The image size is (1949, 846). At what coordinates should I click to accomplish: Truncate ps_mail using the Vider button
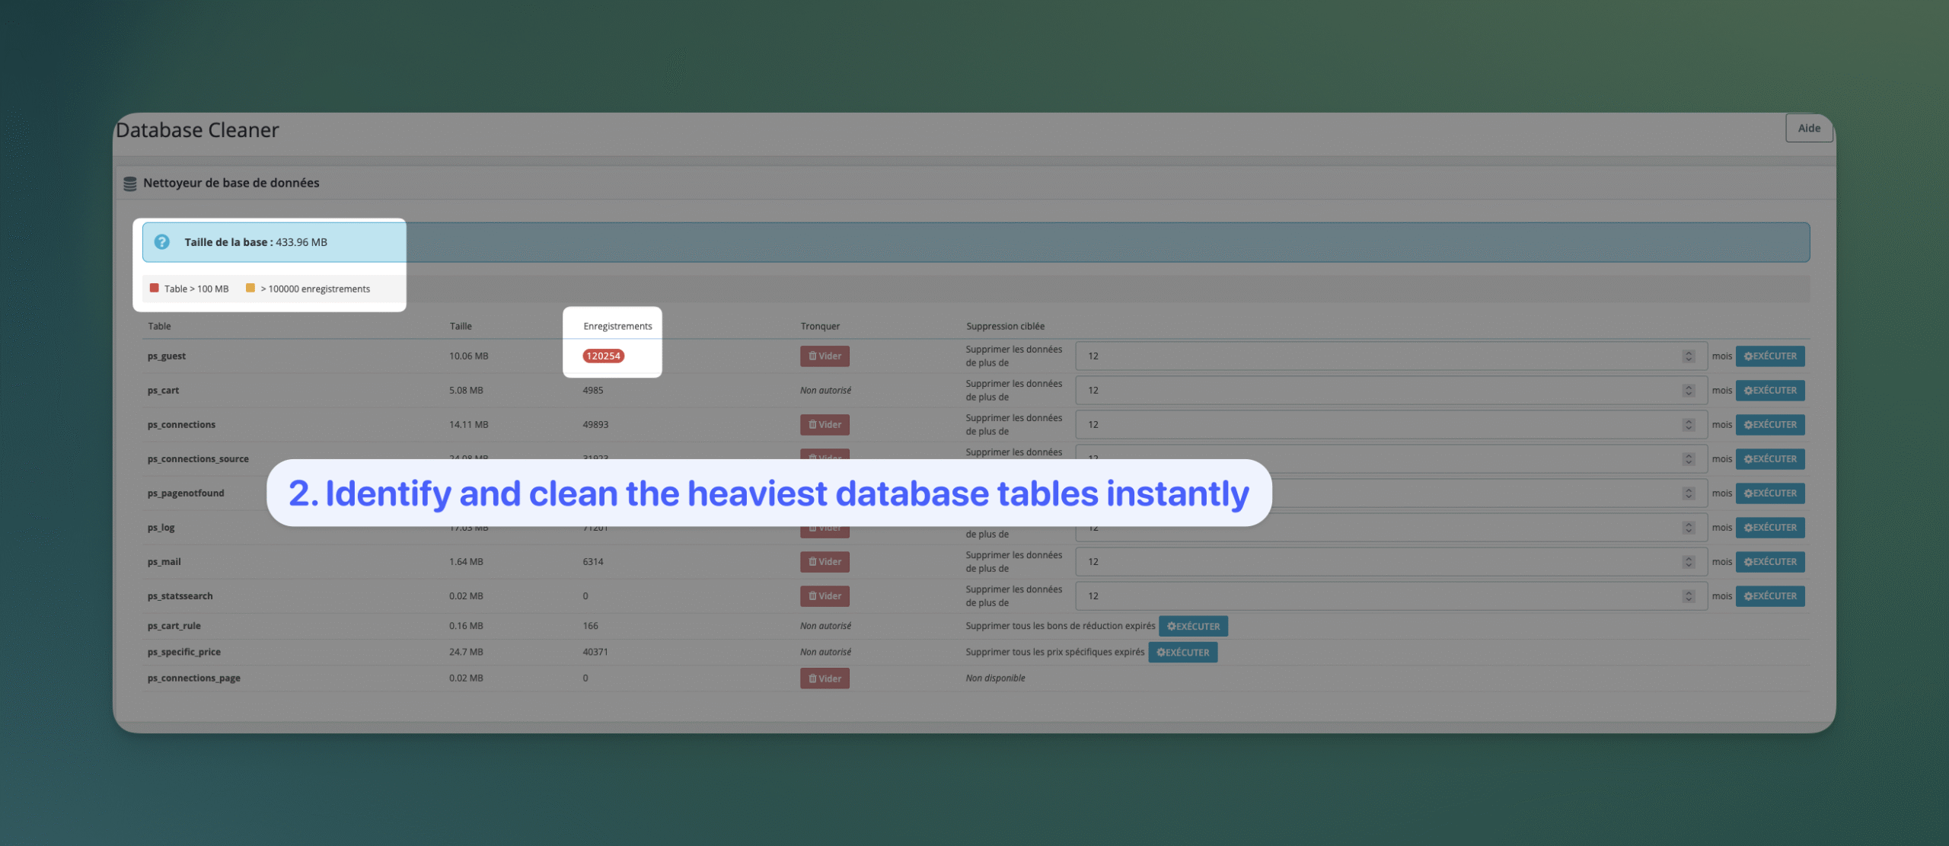point(825,561)
